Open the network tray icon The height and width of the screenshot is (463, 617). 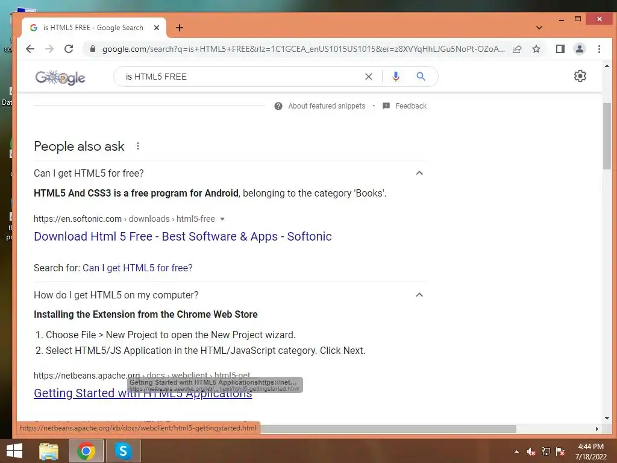pyautogui.click(x=546, y=452)
